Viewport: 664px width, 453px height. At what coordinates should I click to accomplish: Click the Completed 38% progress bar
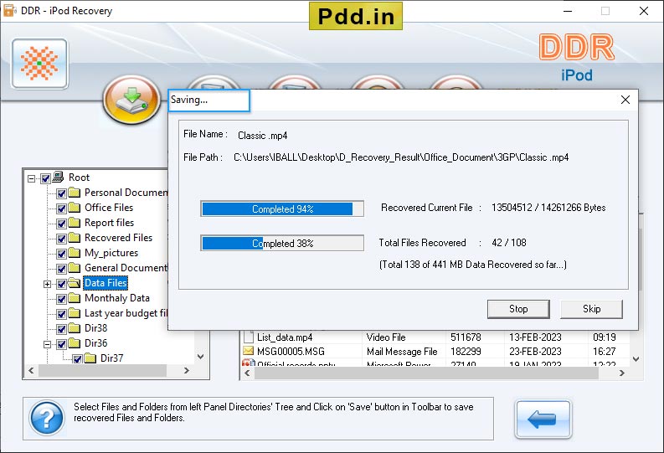pos(282,243)
